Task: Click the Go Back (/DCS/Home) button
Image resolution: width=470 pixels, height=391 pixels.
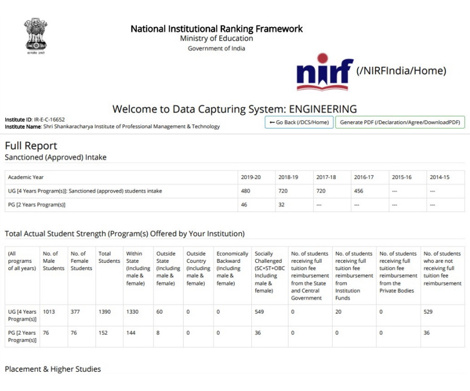Action: (x=299, y=122)
